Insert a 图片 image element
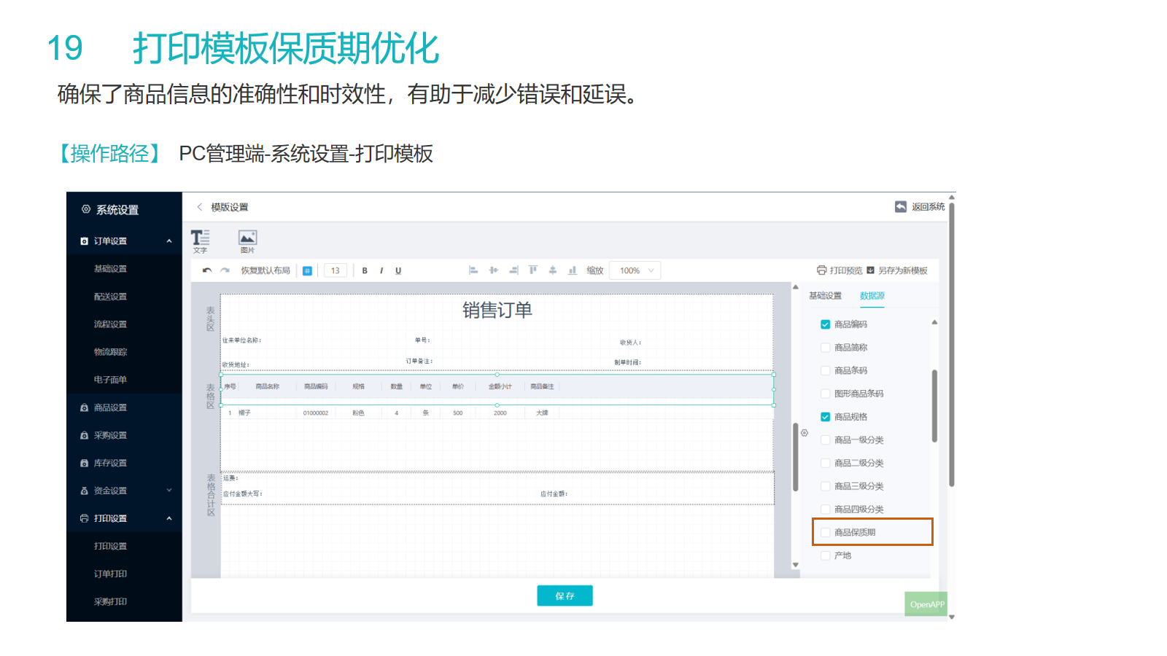The image size is (1167, 656). 248,241
